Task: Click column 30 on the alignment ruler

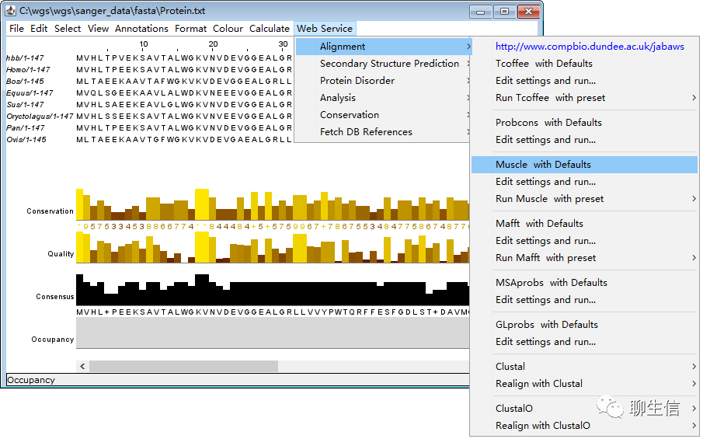Action: click(x=283, y=44)
